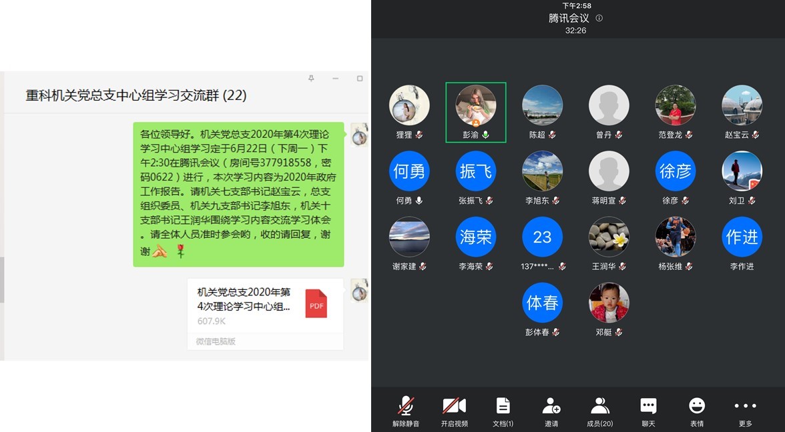
Task: Click muted mic icon beside 狸狸
Action: [419, 135]
